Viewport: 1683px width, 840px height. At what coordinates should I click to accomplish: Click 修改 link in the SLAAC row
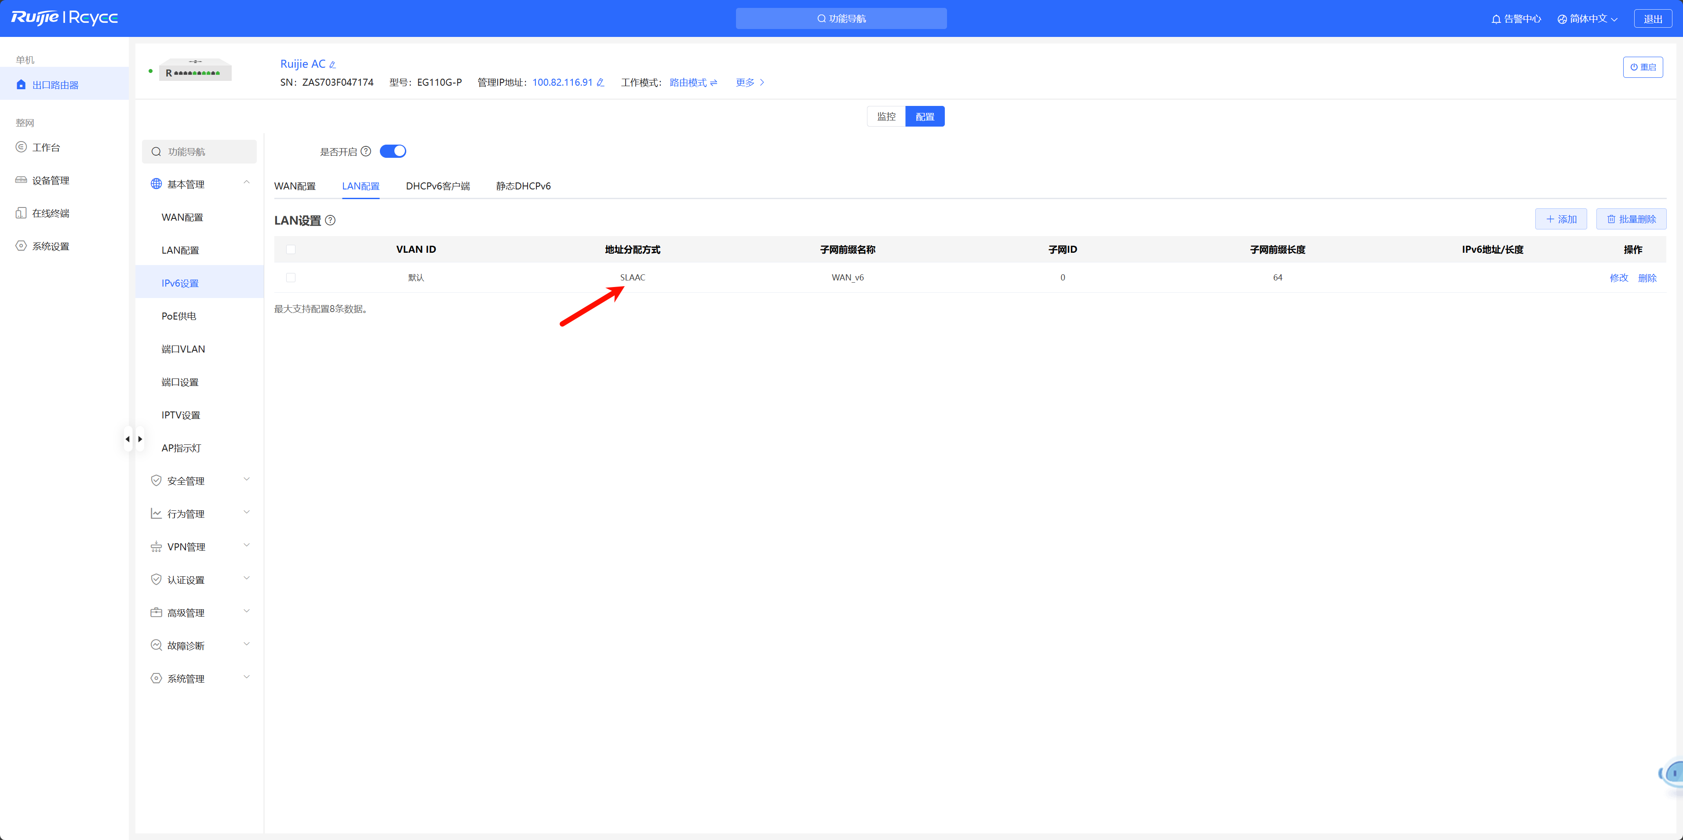(x=1618, y=278)
